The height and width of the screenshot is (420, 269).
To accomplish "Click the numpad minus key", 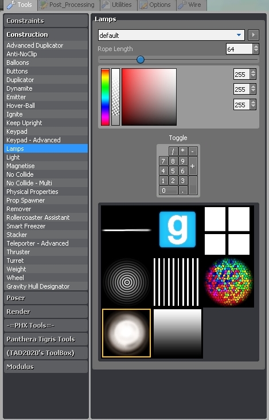I will click(x=193, y=151).
